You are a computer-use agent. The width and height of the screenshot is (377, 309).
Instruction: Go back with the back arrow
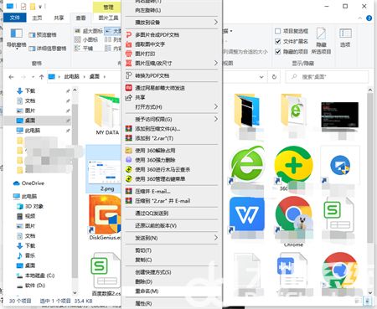tap(11, 77)
